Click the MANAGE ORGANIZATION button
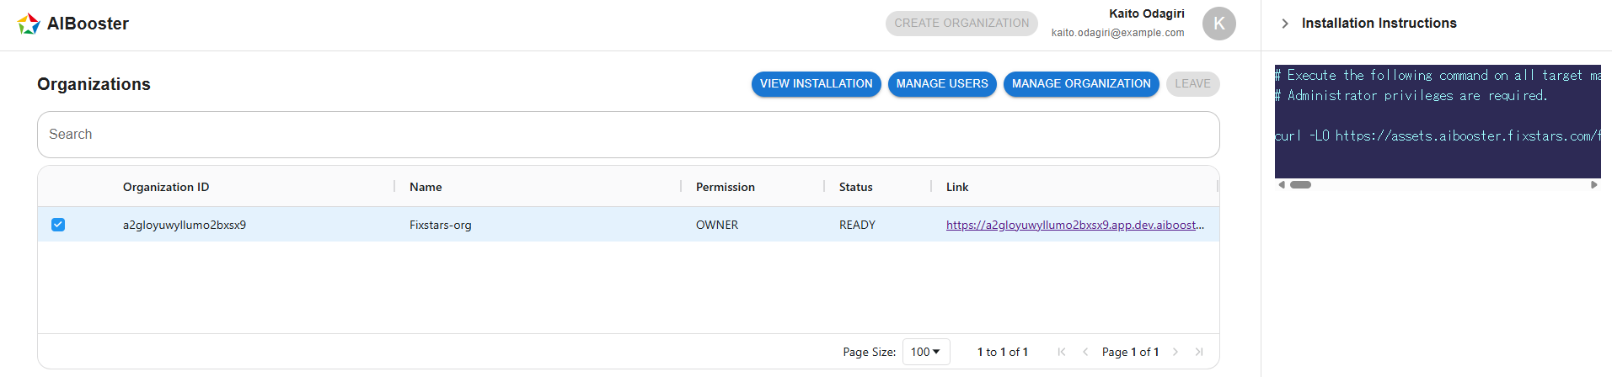Screen dimensions: 1612x377 pyautogui.click(x=1081, y=84)
